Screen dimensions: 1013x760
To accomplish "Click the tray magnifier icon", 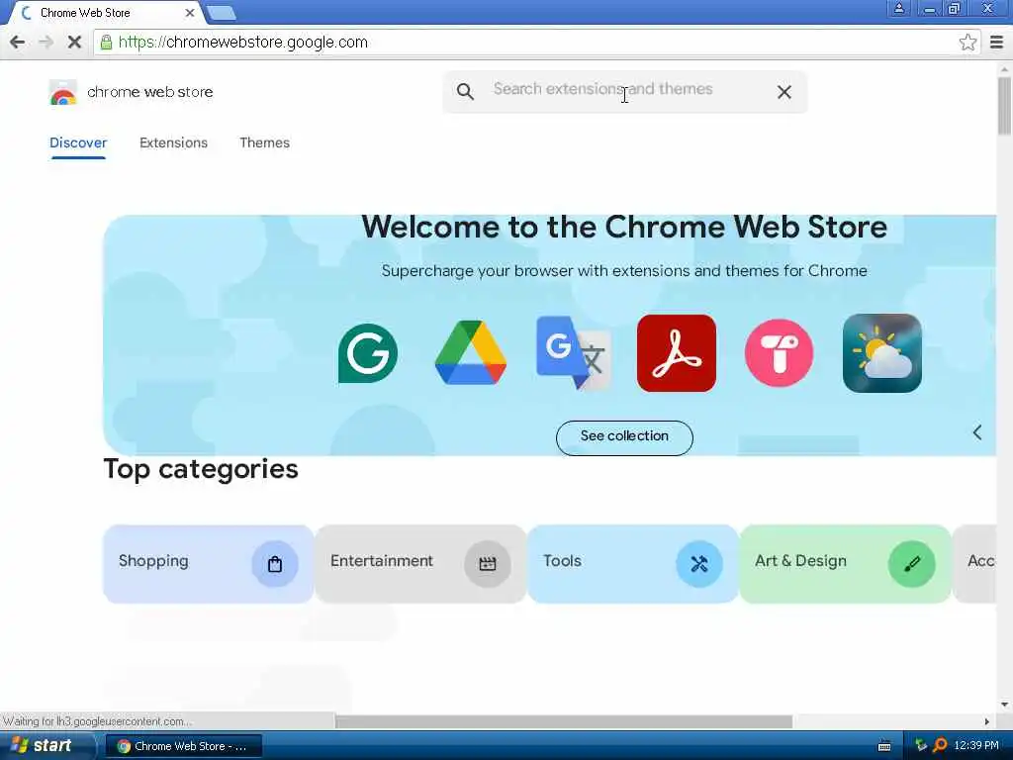I will [x=940, y=745].
